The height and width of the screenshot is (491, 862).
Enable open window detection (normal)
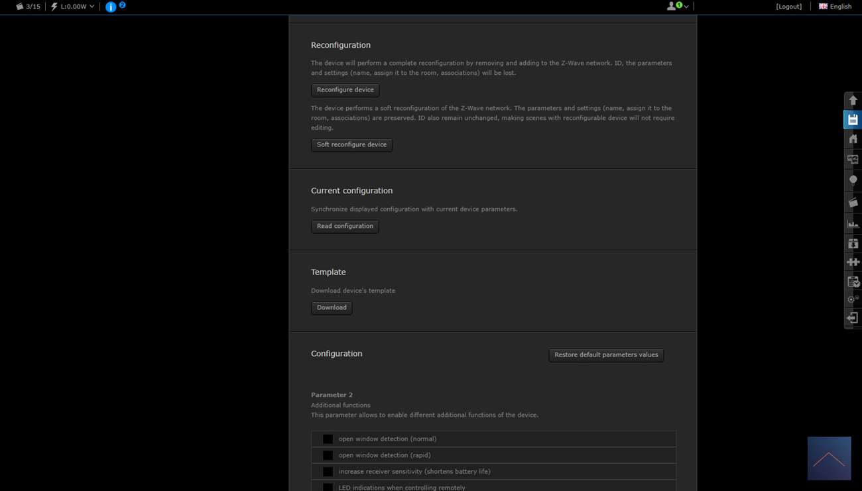click(x=328, y=439)
